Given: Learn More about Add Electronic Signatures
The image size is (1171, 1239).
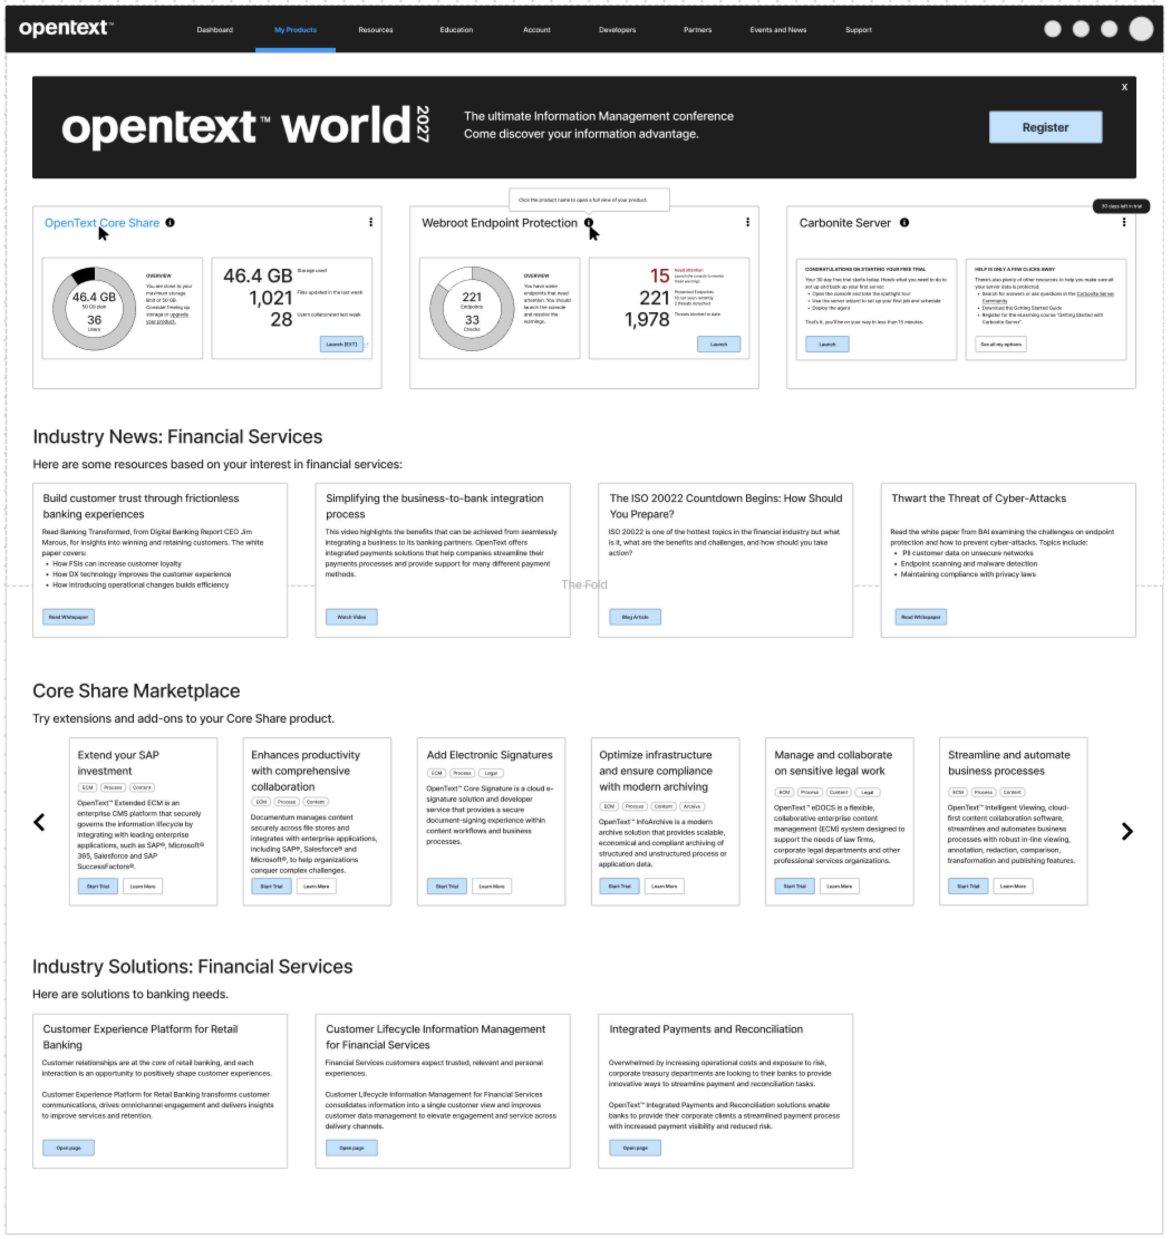Looking at the screenshot, I should [x=492, y=885].
